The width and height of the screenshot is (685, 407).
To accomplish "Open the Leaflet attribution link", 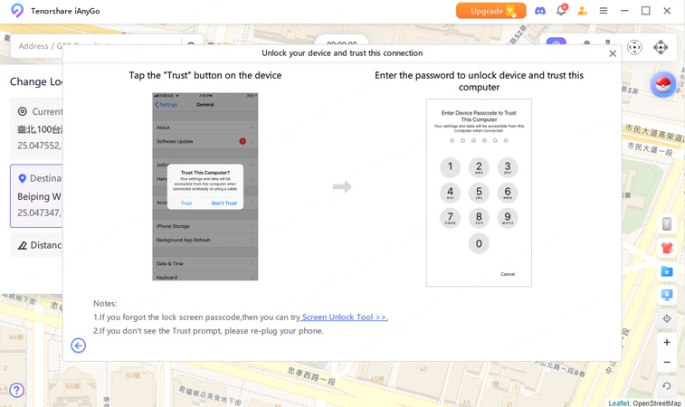I will coord(619,403).
